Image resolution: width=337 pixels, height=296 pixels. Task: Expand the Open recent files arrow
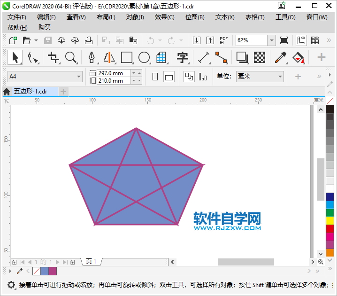pos(36,40)
